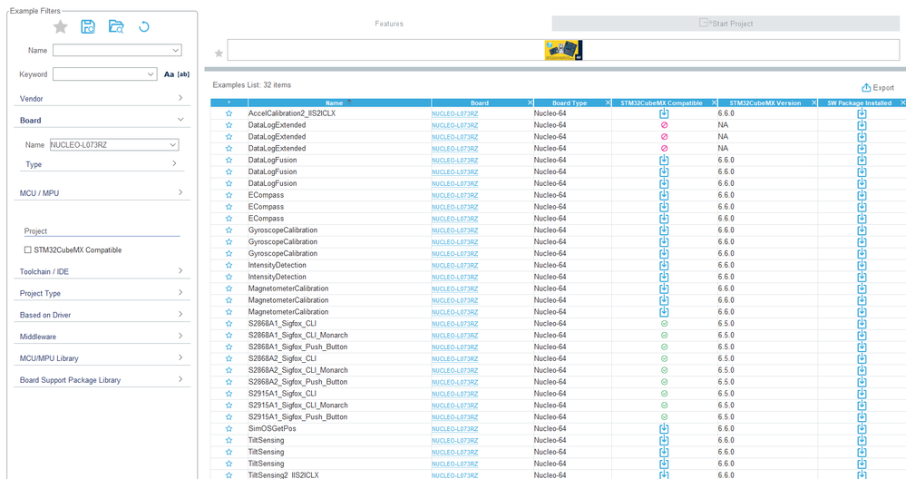
Task: Close the STM32CubeMX Compatible column
Action: pos(714,103)
